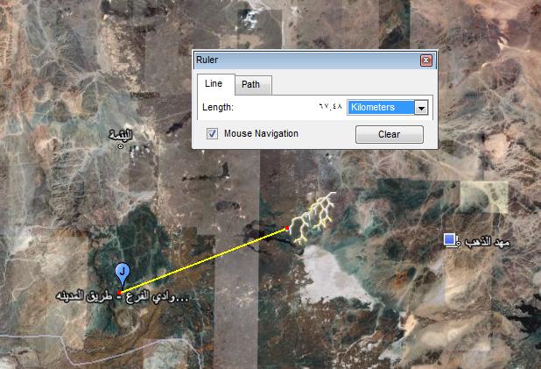The width and height of the screenshot is (541, 369).
Task: Click the yellow ruler line on the map
Action: pos(203,260)
